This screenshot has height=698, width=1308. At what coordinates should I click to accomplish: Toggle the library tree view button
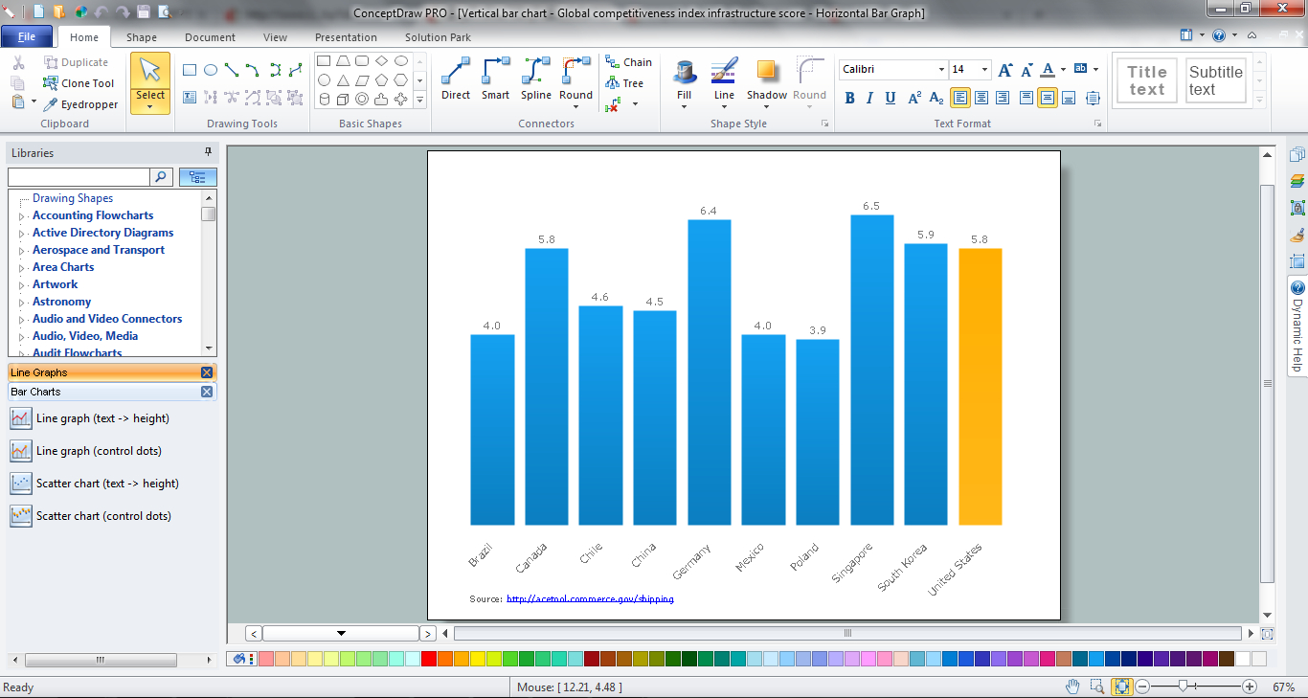[x=198, y=177]
